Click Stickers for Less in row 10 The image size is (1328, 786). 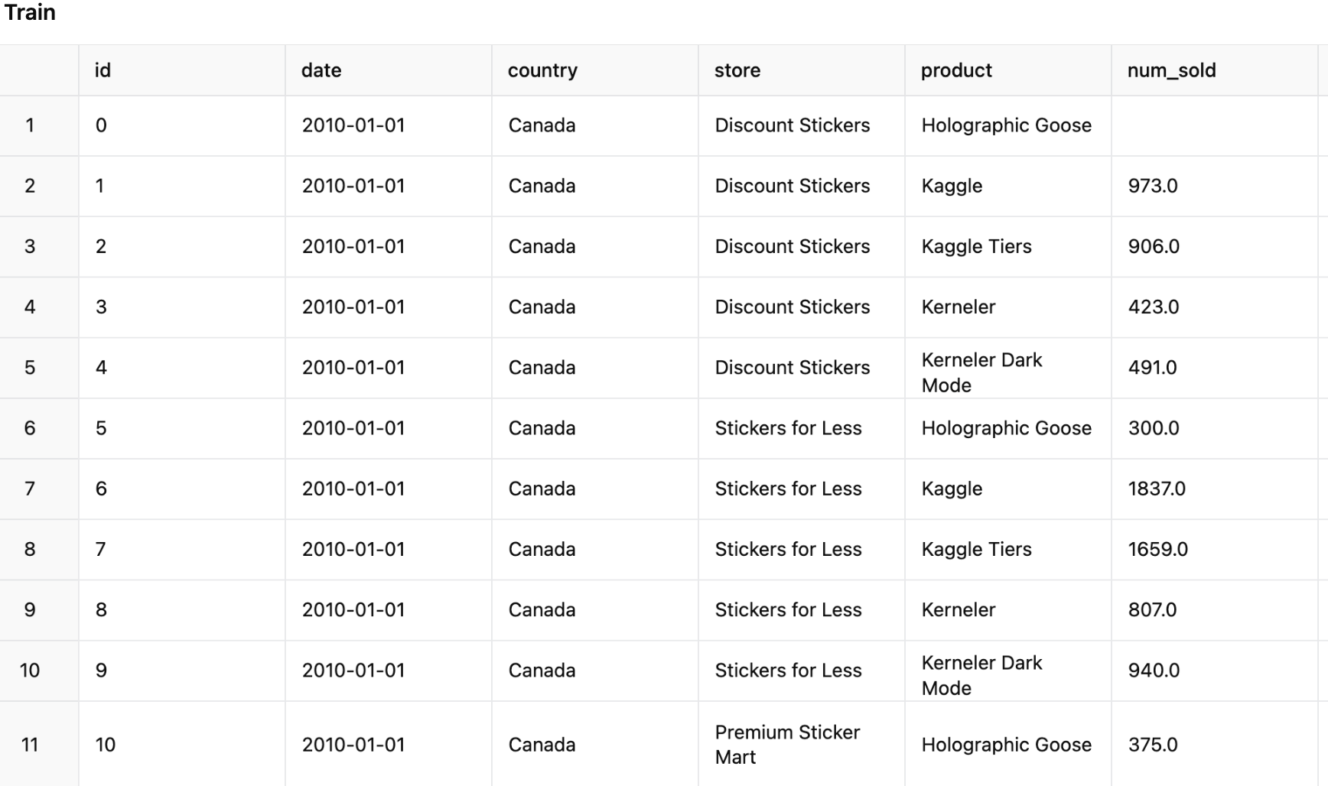[x=788, y=670]
